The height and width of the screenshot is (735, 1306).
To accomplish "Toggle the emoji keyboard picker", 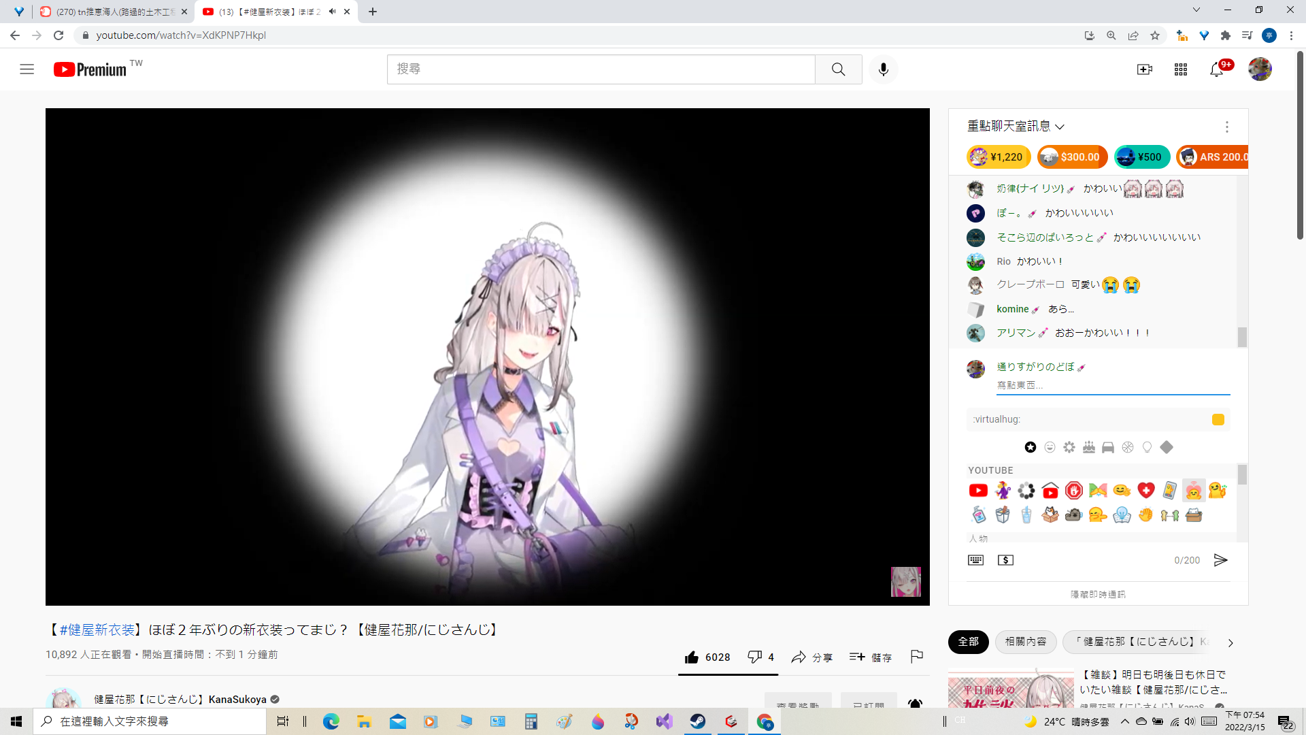I will click(975, 560).
